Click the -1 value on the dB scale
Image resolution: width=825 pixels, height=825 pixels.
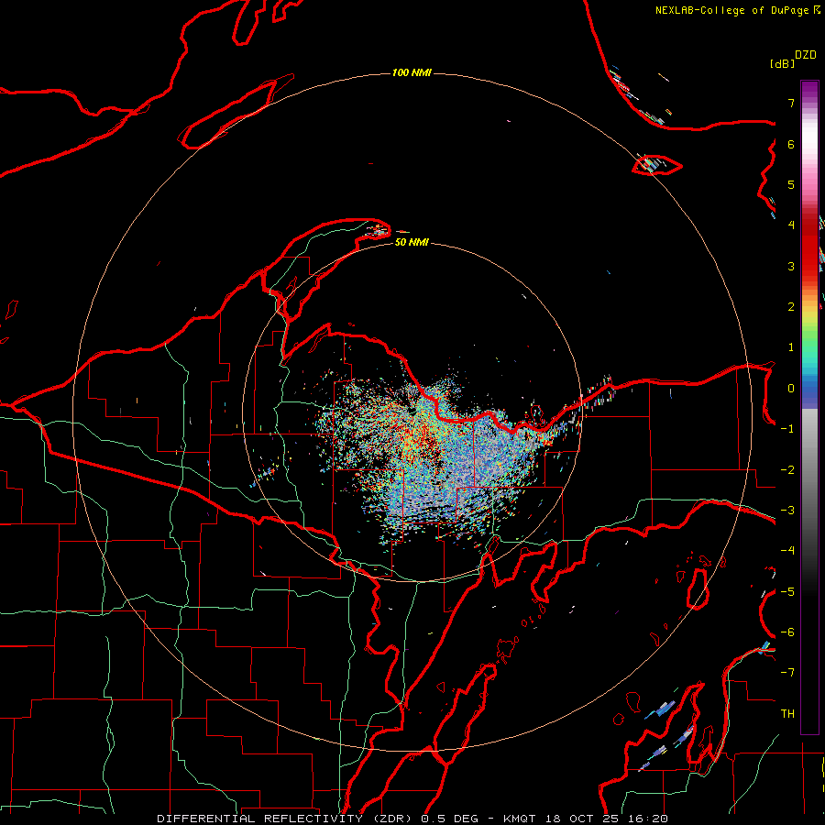pyautogui.click(x=787, y=429)
